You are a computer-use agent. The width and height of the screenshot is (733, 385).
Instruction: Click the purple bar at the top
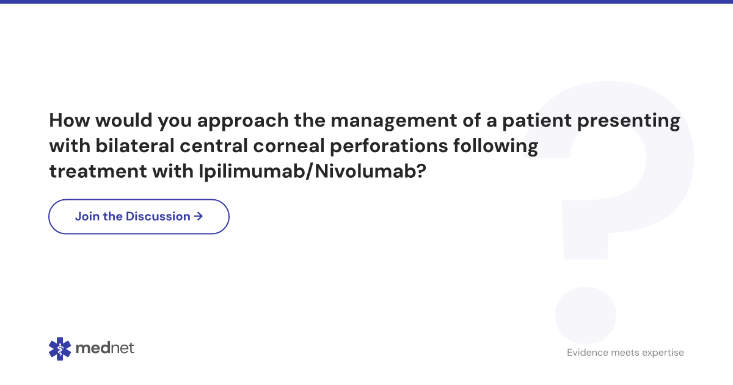pyautogui.click(x=366, y=2)
